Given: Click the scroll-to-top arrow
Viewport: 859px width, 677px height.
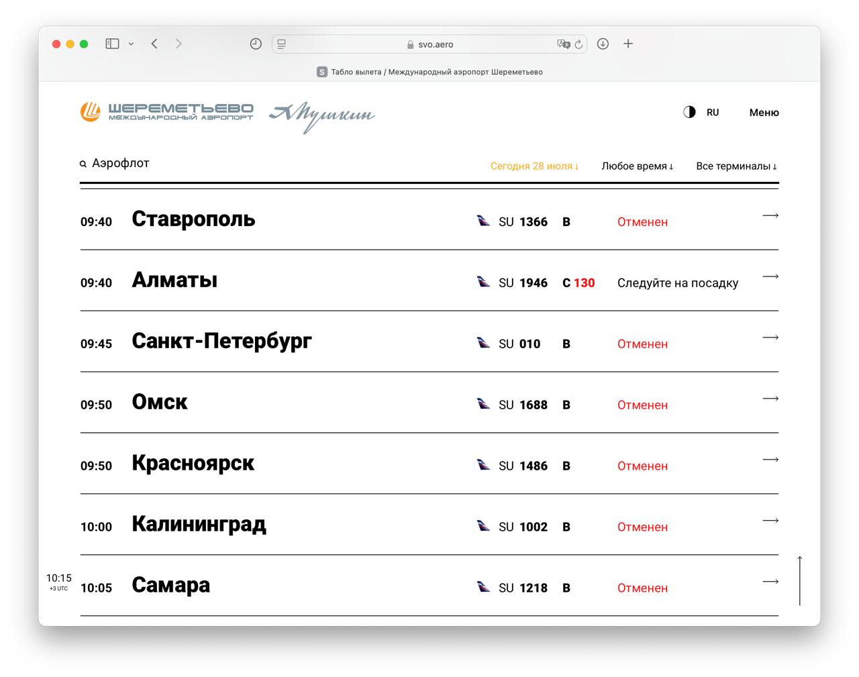Looking at the screenshot, I should (799, 580).
